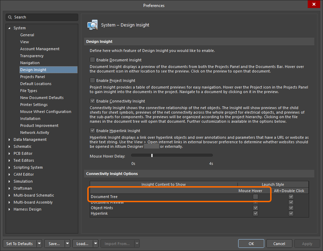Expand the Schematic node arrow

[9, 146]
